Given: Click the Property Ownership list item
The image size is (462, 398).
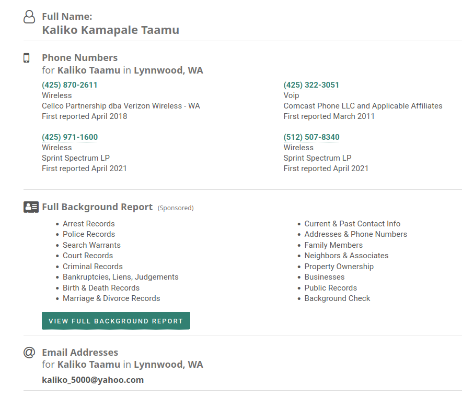Looking at the screenshot, I should point(339,267).
